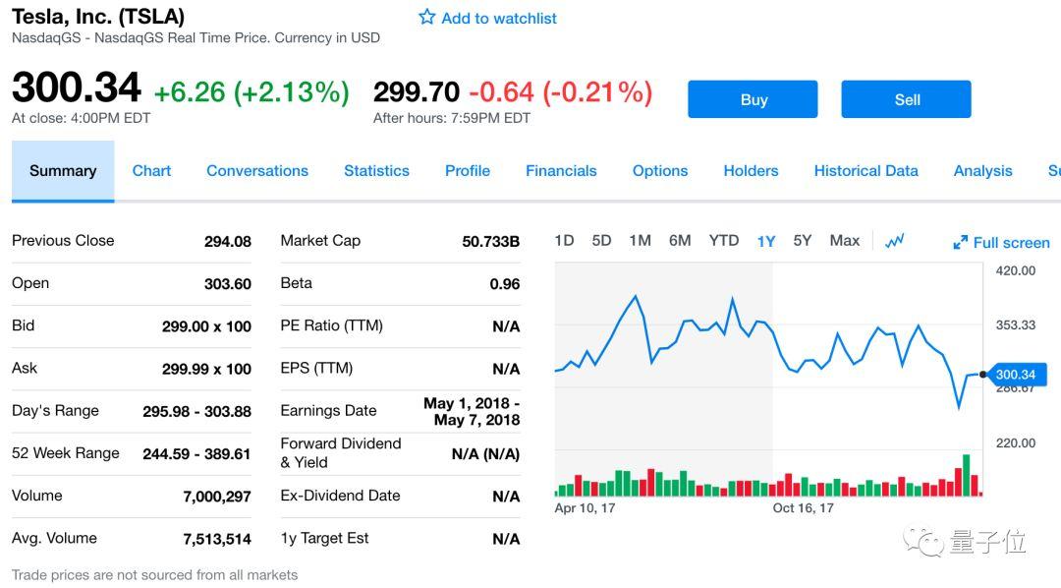
Task: Open the chart comparison indicator icon
Action: [x=894, y=241]
